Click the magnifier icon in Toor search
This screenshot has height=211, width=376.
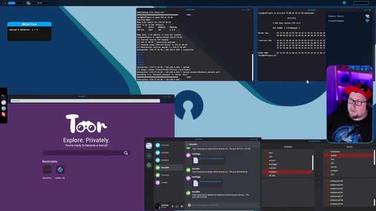pyautogui.click(x=126, y=153)
